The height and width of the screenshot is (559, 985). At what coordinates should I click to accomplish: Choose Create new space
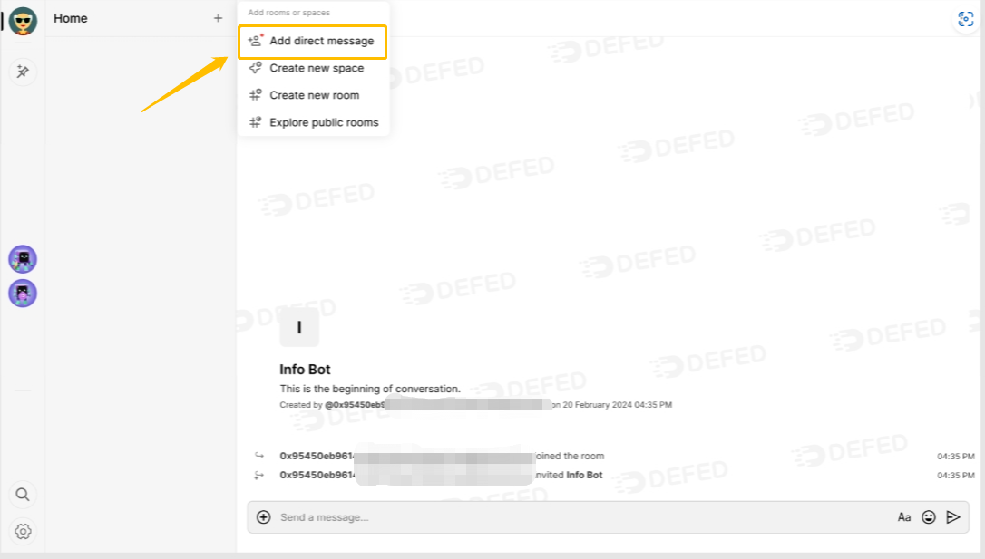[x=312, y=68]
